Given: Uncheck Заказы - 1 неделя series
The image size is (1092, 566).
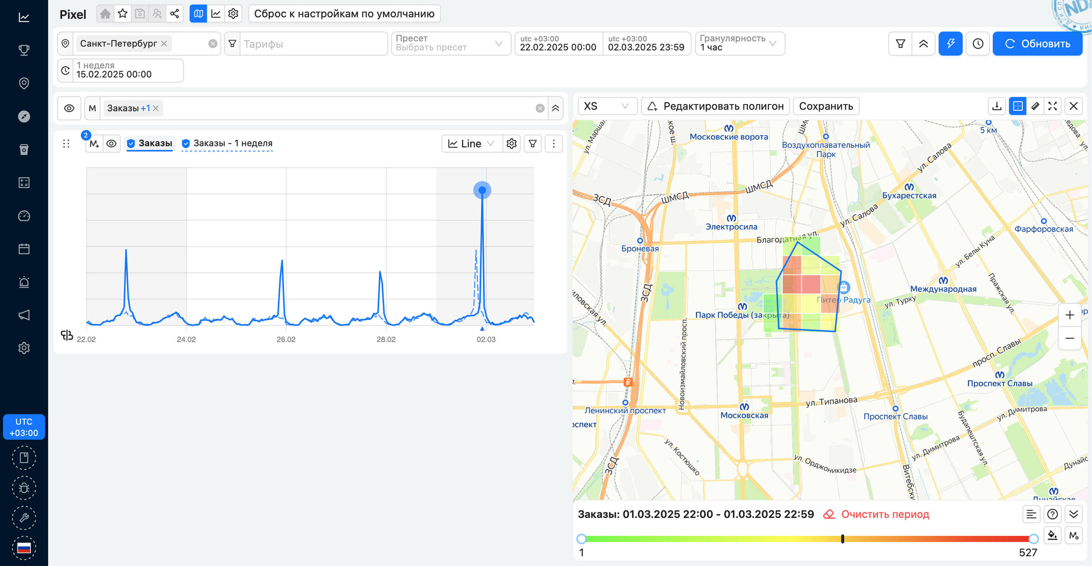Looking at the screenshot, I should (x=186, y=144).
